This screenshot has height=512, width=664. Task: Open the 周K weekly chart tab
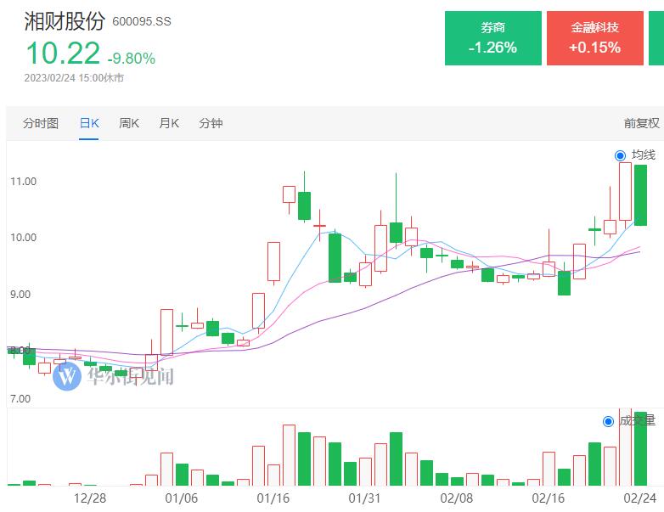(129, 123)
